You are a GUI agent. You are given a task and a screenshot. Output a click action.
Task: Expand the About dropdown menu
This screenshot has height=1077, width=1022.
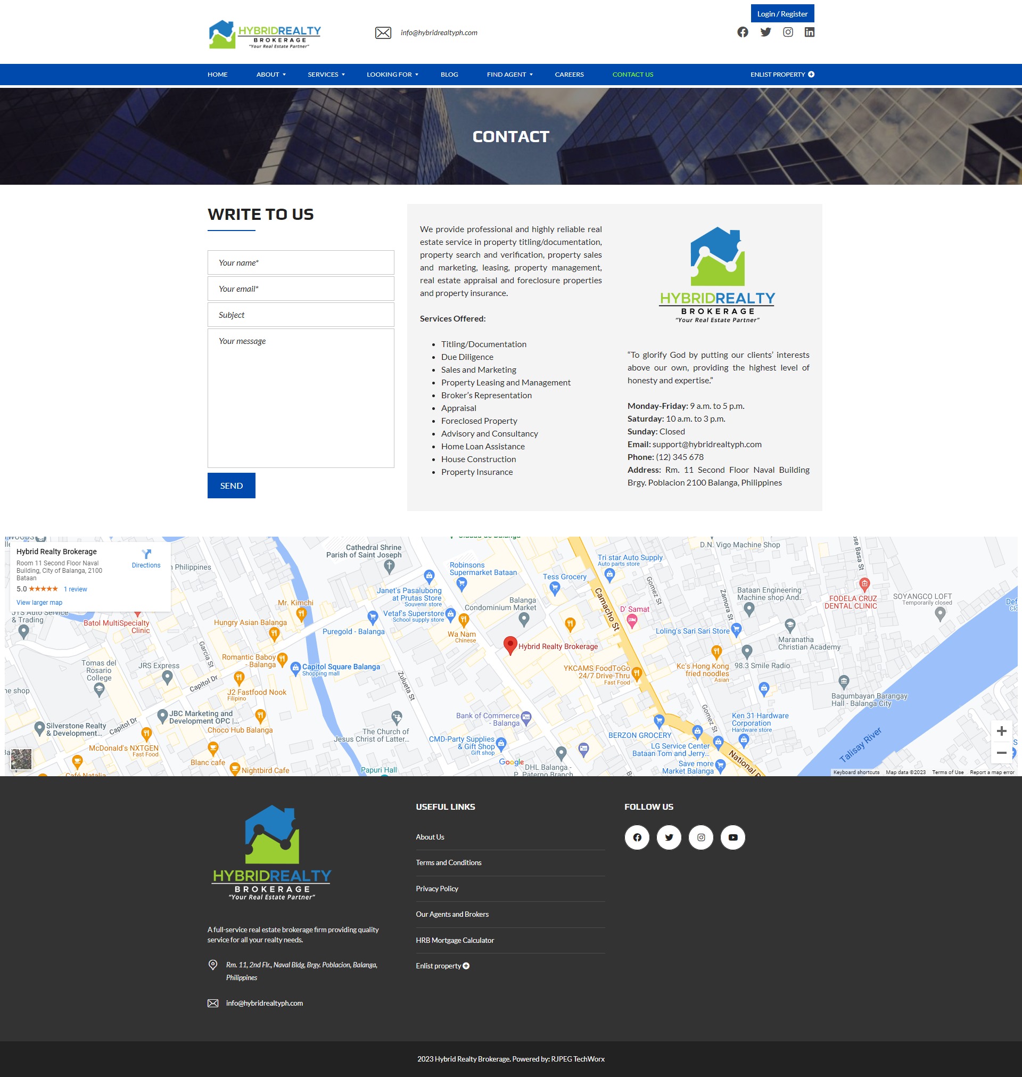pyautogui.click(x=271, y=75)
